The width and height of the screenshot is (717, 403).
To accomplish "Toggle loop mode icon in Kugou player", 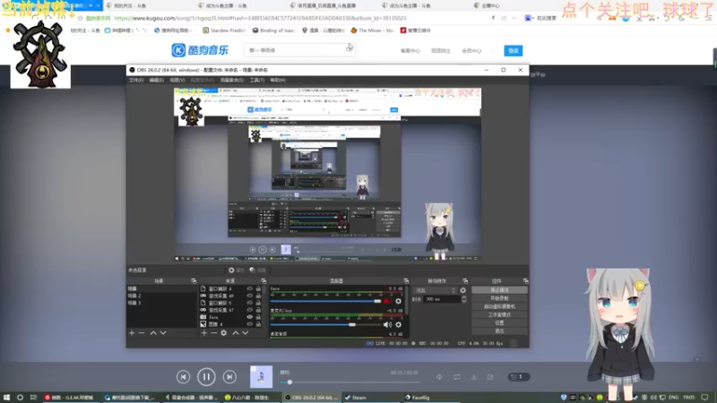I will [457, 377].
